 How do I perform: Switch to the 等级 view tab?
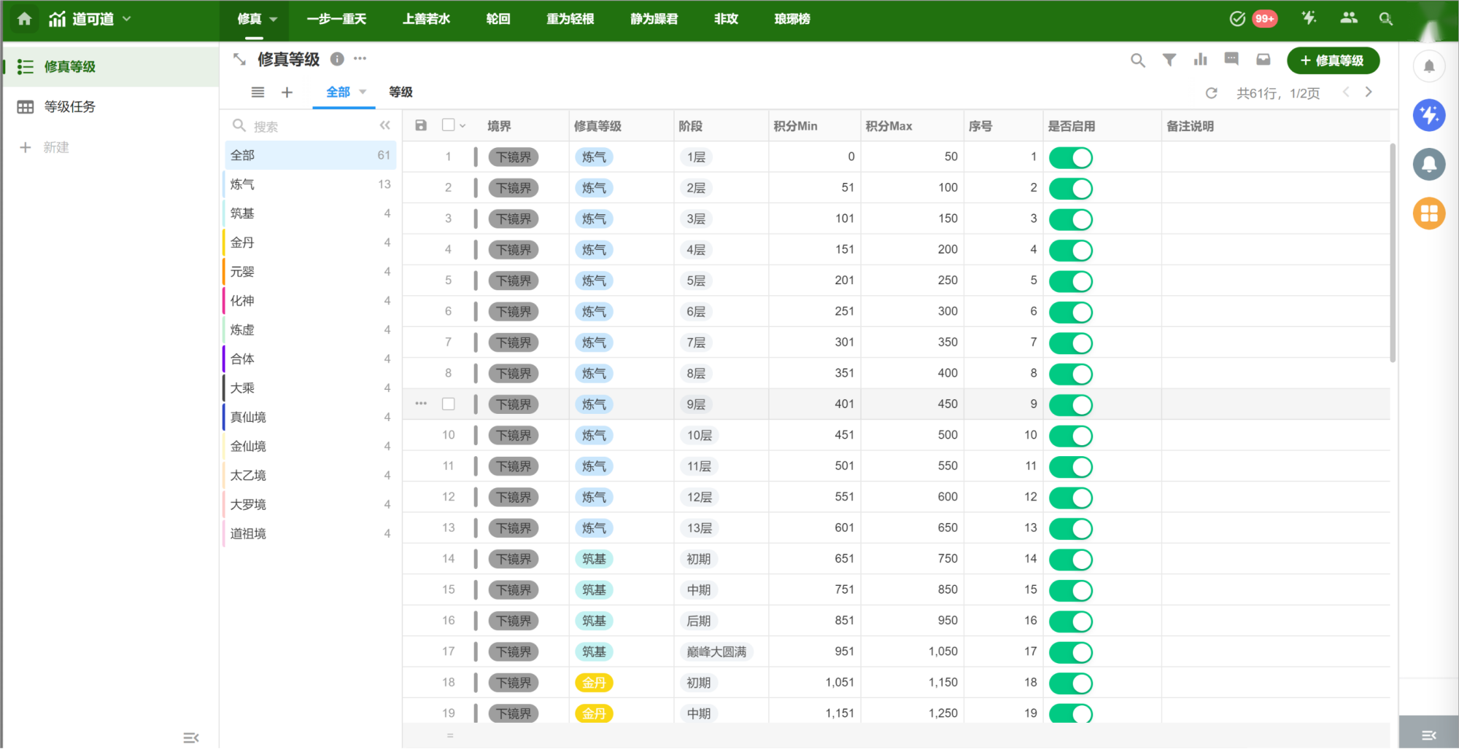(x=400, y=92)
